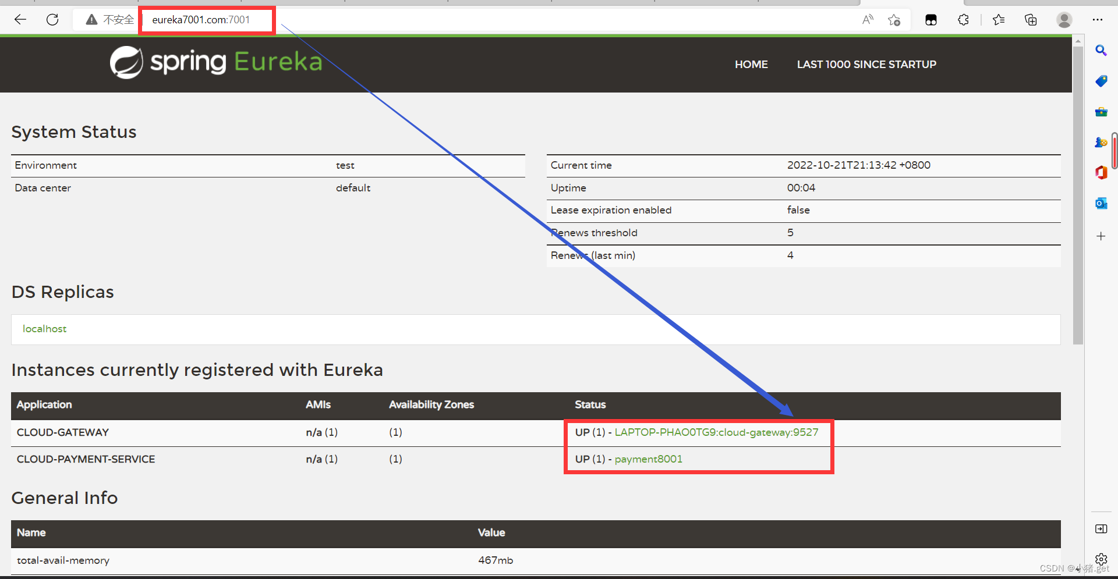Select the CLOUD-PAYMENT-SERVICE application cell
Image resolution: width=1118 pixels, height=579 pixels.
[x=86, y=459]
